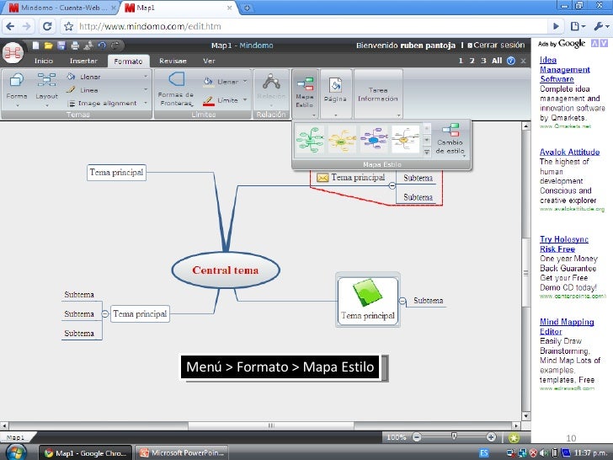Click the zoom in plus button
The image size is (613, 460).
[x=491, y=437]
